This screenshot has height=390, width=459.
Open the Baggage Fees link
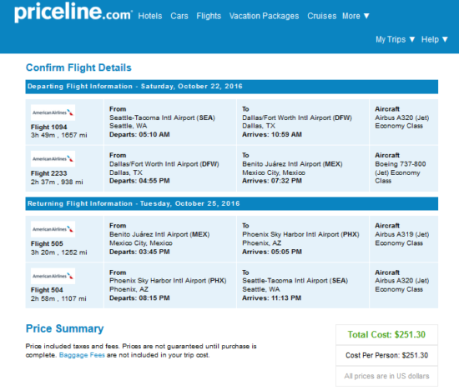pos(82,355)
